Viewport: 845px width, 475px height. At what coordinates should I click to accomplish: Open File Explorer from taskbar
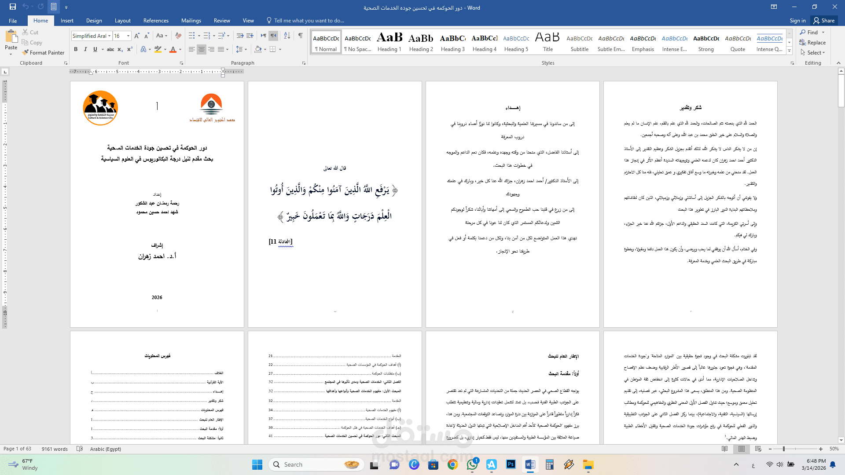coord(588,464)
